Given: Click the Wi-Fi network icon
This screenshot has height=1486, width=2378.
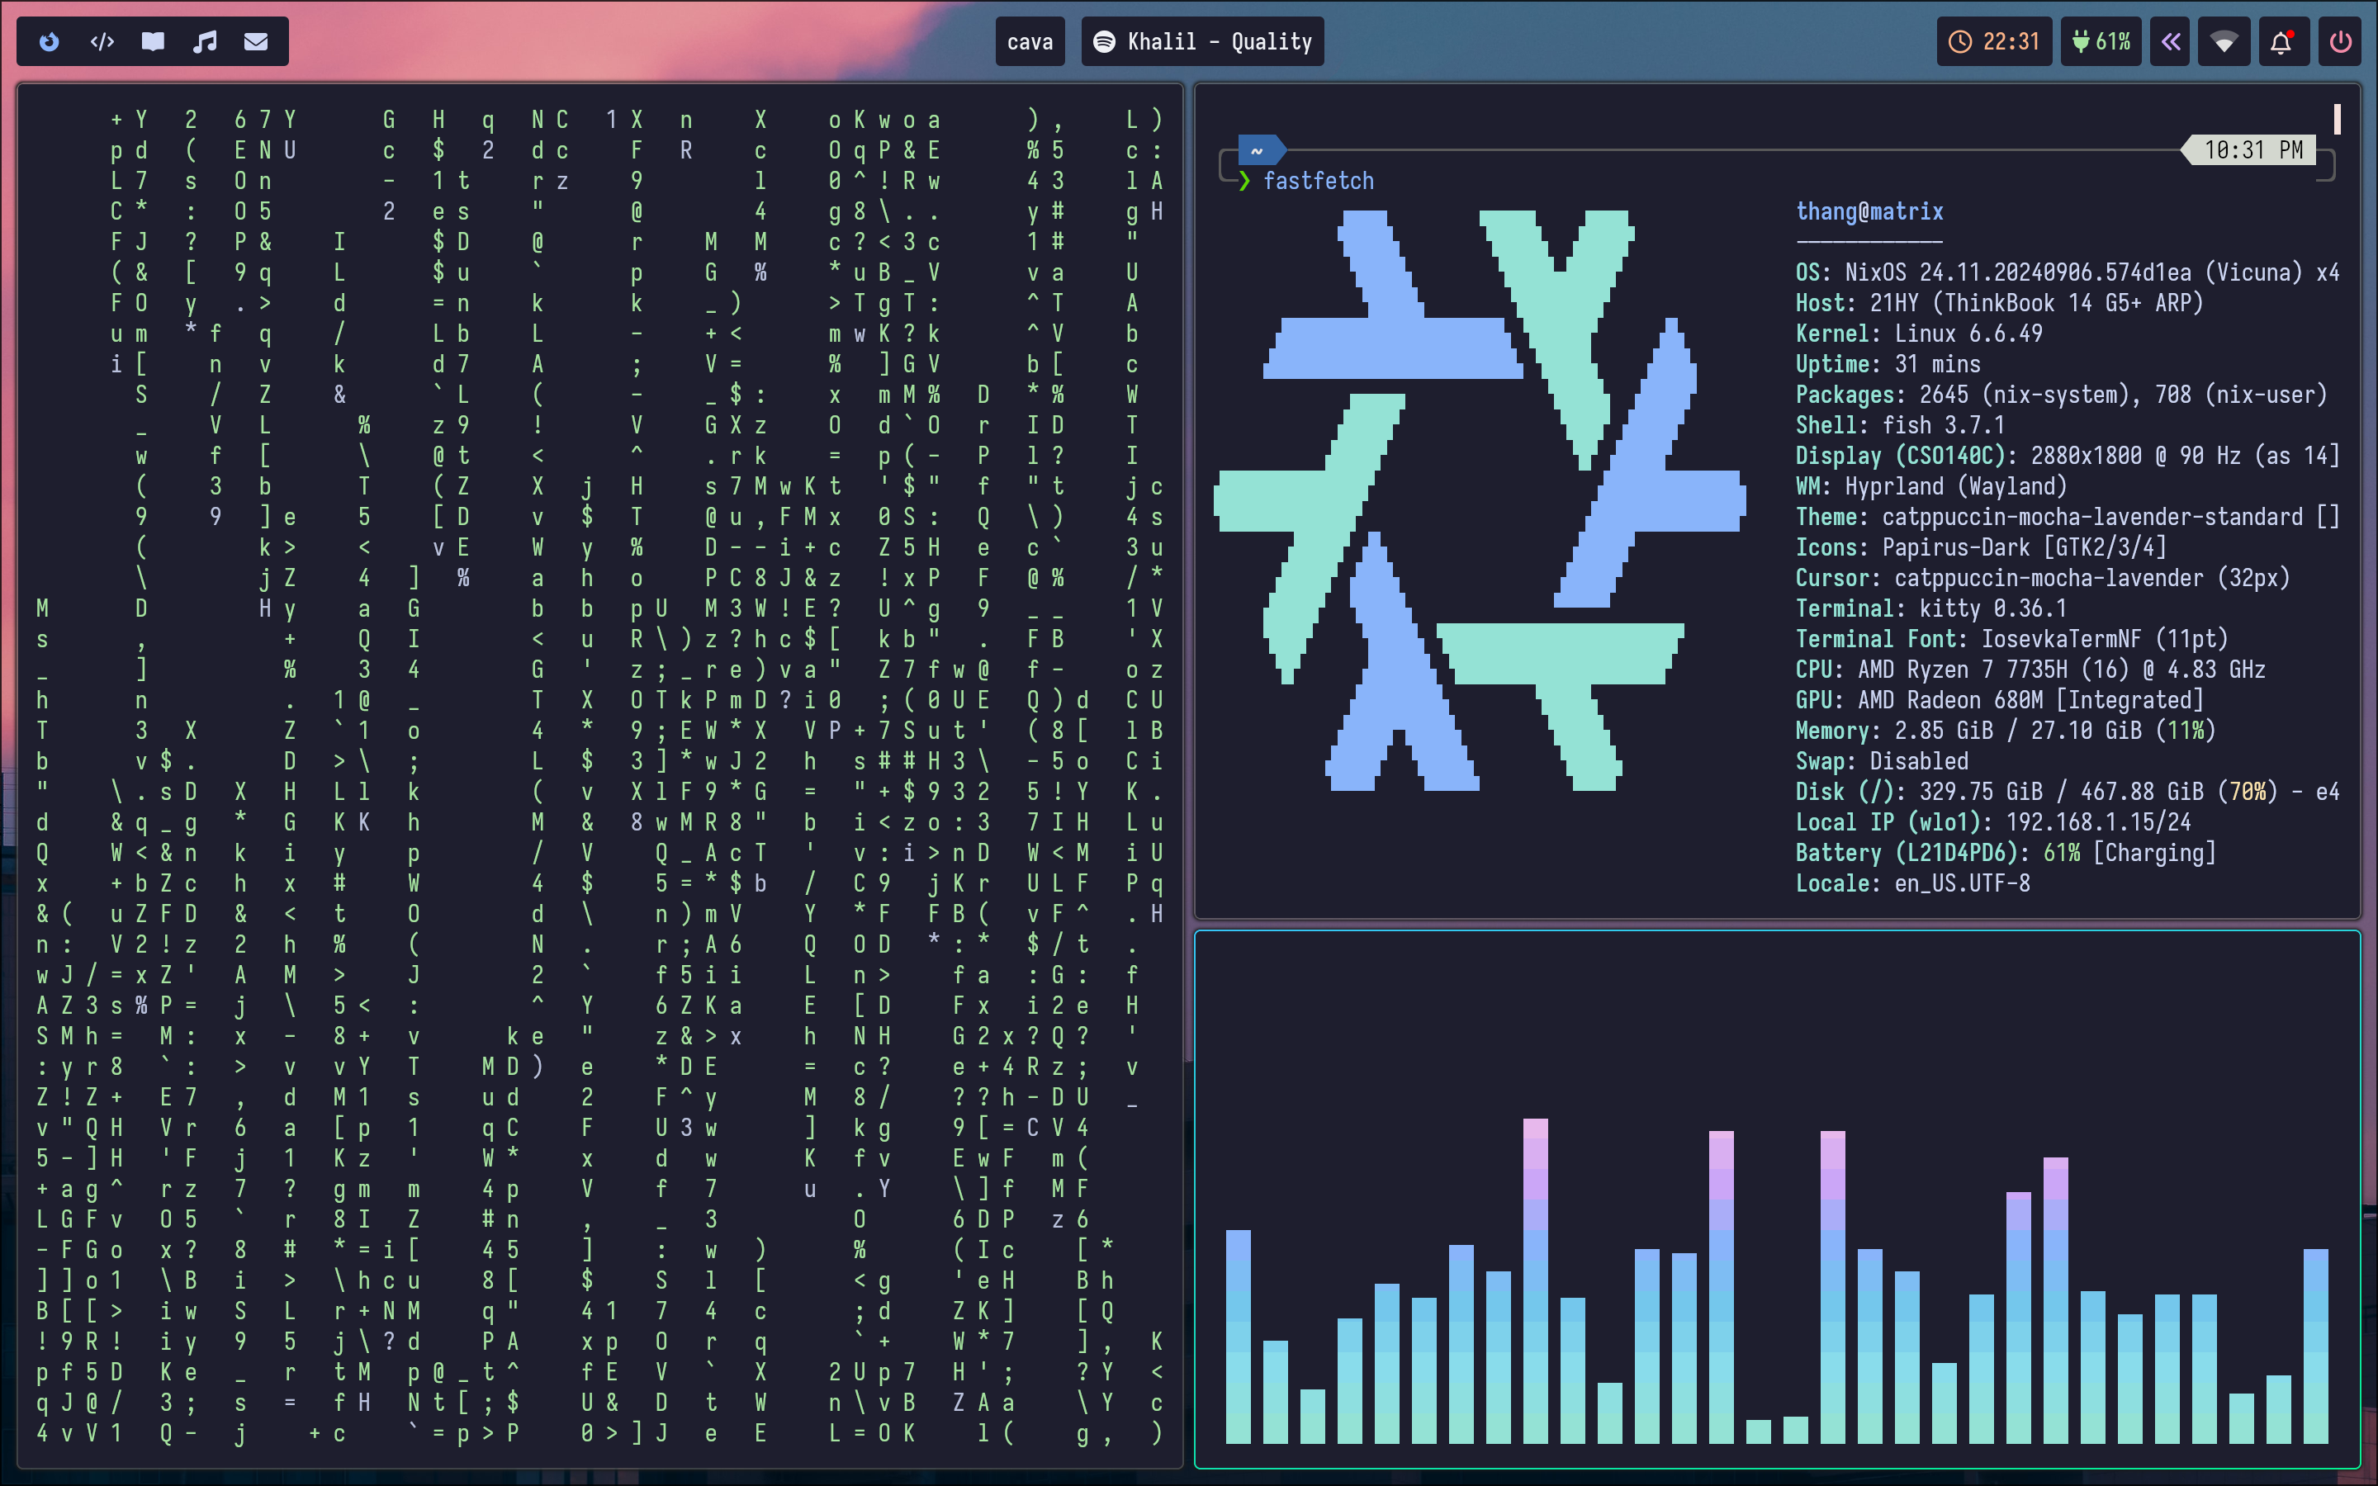Looking at the screenshot, I should tap(2224, 41).
